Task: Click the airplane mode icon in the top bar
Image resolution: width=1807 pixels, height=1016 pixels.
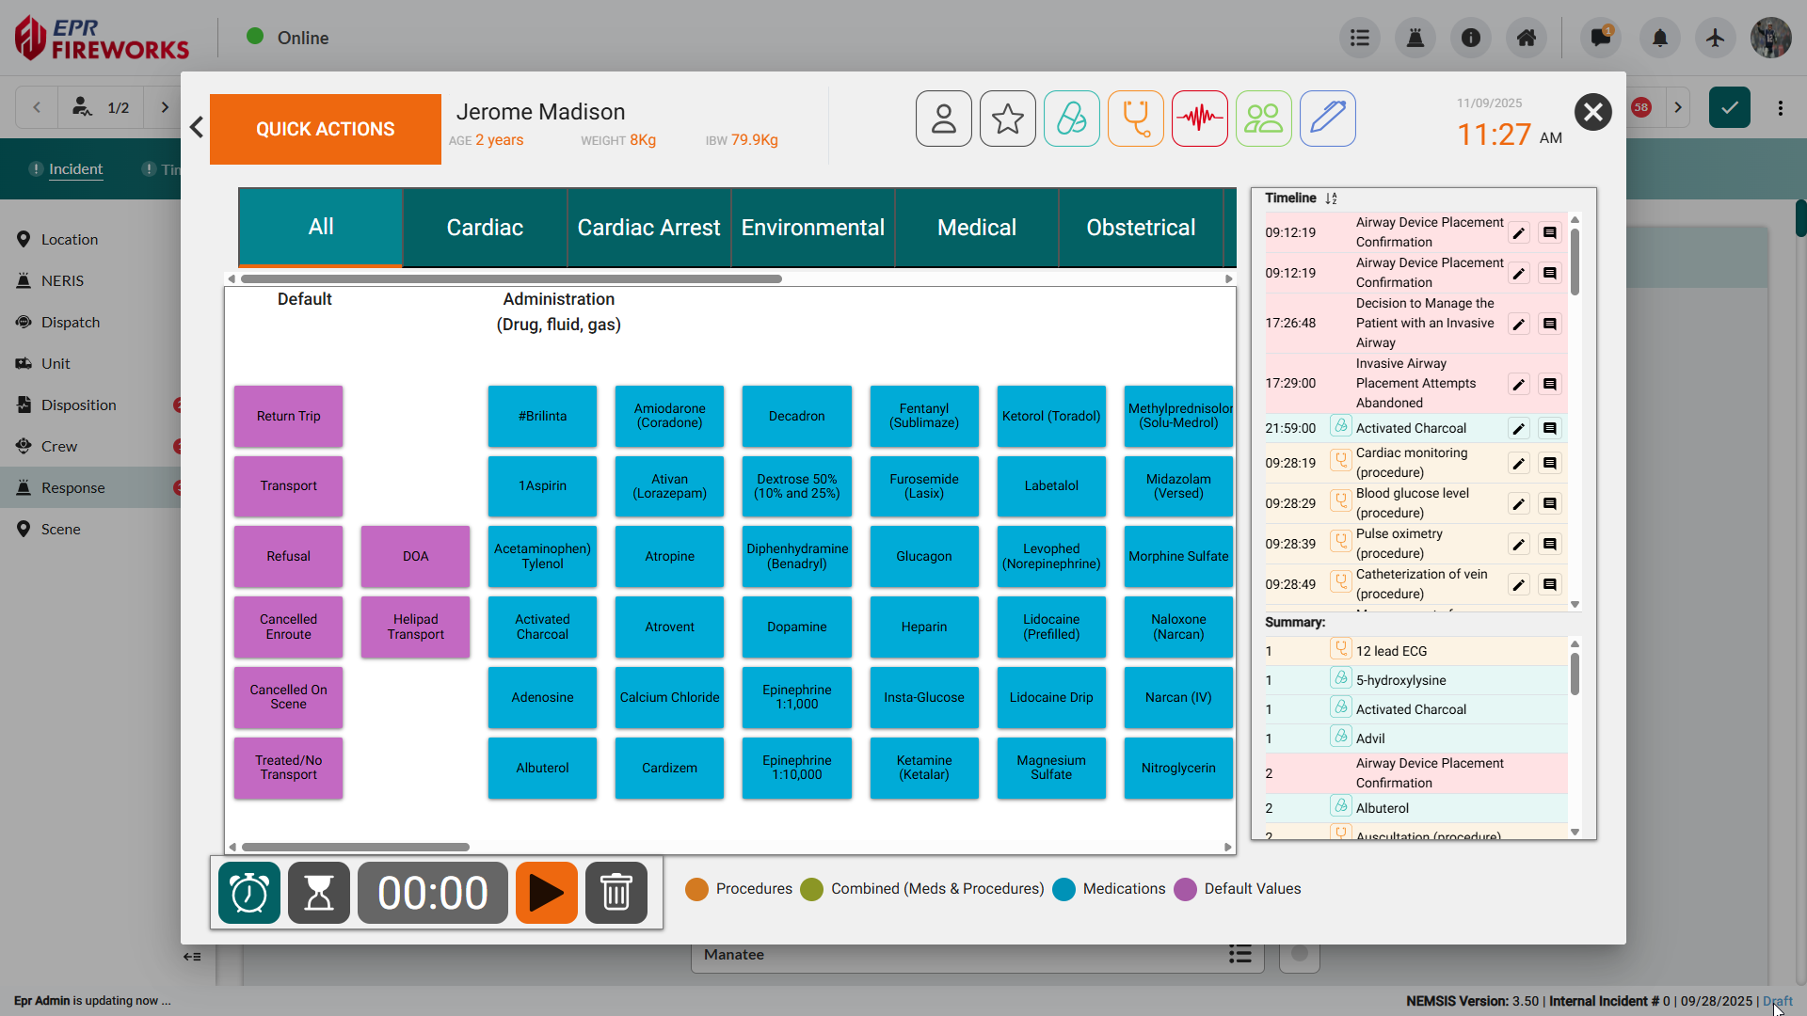Action: pyautogui.click(x=1714, y=38)
